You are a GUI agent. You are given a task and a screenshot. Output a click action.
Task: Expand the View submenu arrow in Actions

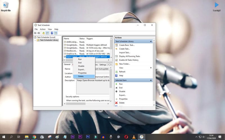coord(151,68)
